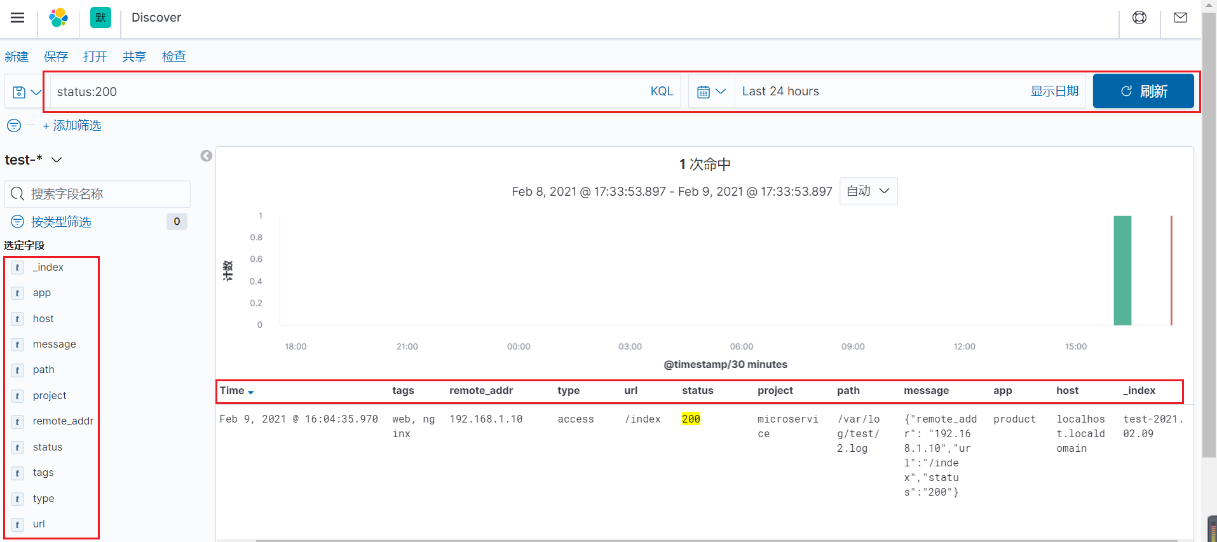
Task: Click the 192.168.1.10 cell
Action: coord(486,419)
